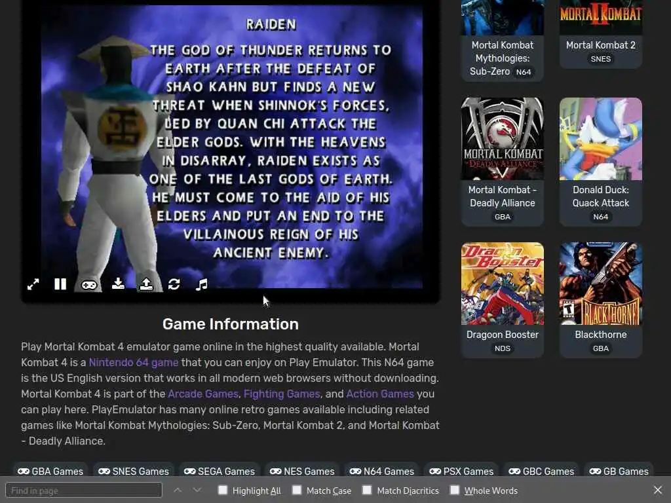Enable Match Case checkbox

297,490
